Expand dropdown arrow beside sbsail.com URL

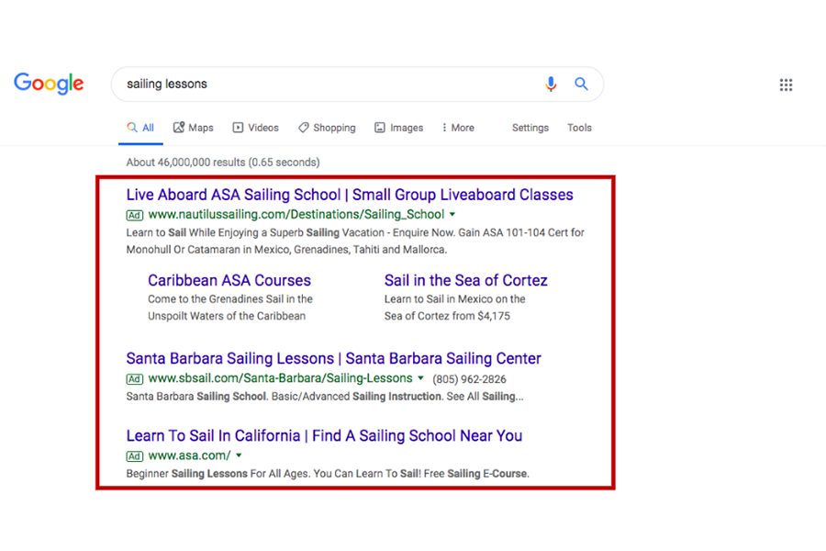tap(421, 378)
